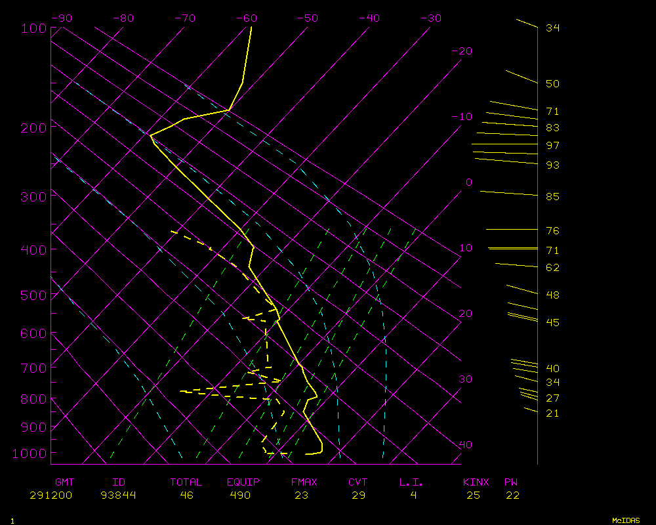This screenshot has width=656, height=525.
Task: Click the 700 pressure level label
Action: point(33,367)
